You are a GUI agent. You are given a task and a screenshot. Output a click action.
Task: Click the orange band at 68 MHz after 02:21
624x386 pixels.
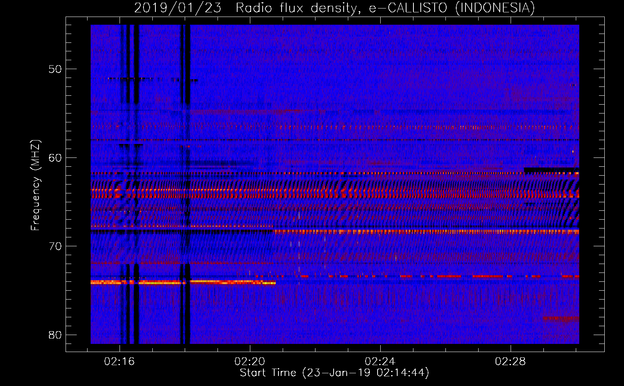[426, 232]
